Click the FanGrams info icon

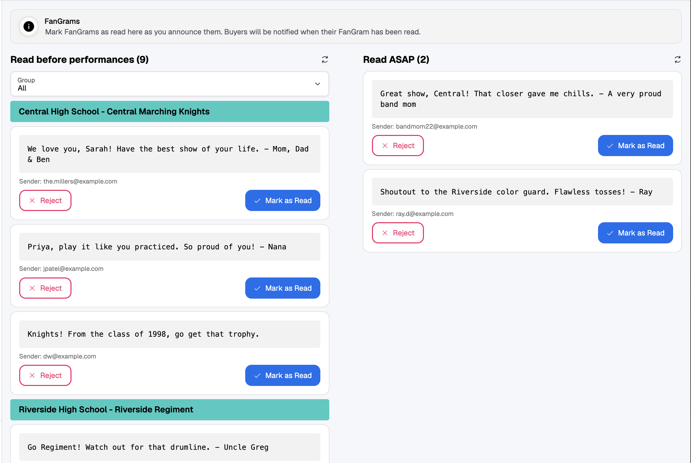[29, 26]
